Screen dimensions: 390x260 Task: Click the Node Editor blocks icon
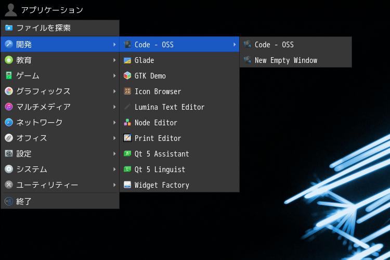point(127,122)
